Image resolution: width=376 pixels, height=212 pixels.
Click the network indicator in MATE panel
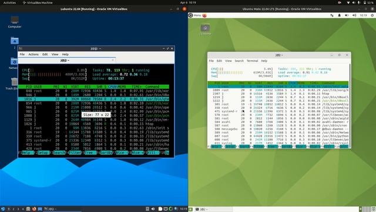pos(332,15)
